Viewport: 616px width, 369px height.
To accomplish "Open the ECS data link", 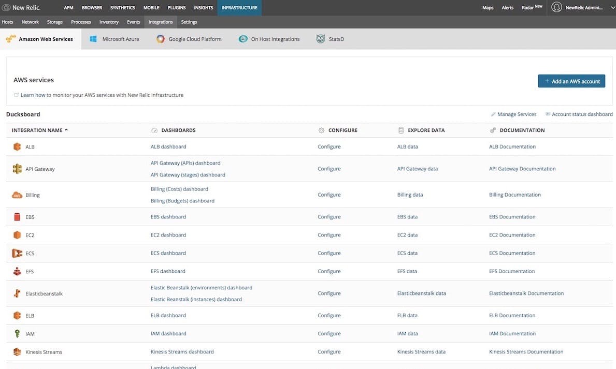I will pyautogui.click(x=407, y=253).
